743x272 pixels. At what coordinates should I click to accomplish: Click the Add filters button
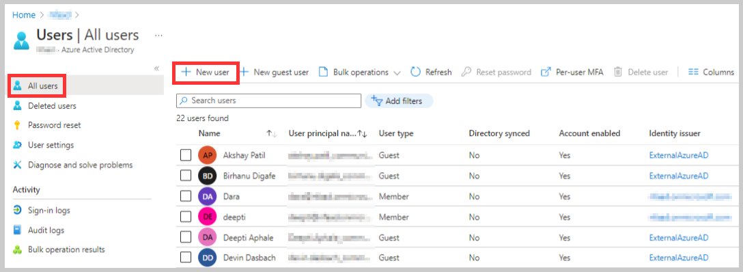[x=399, y=101]
